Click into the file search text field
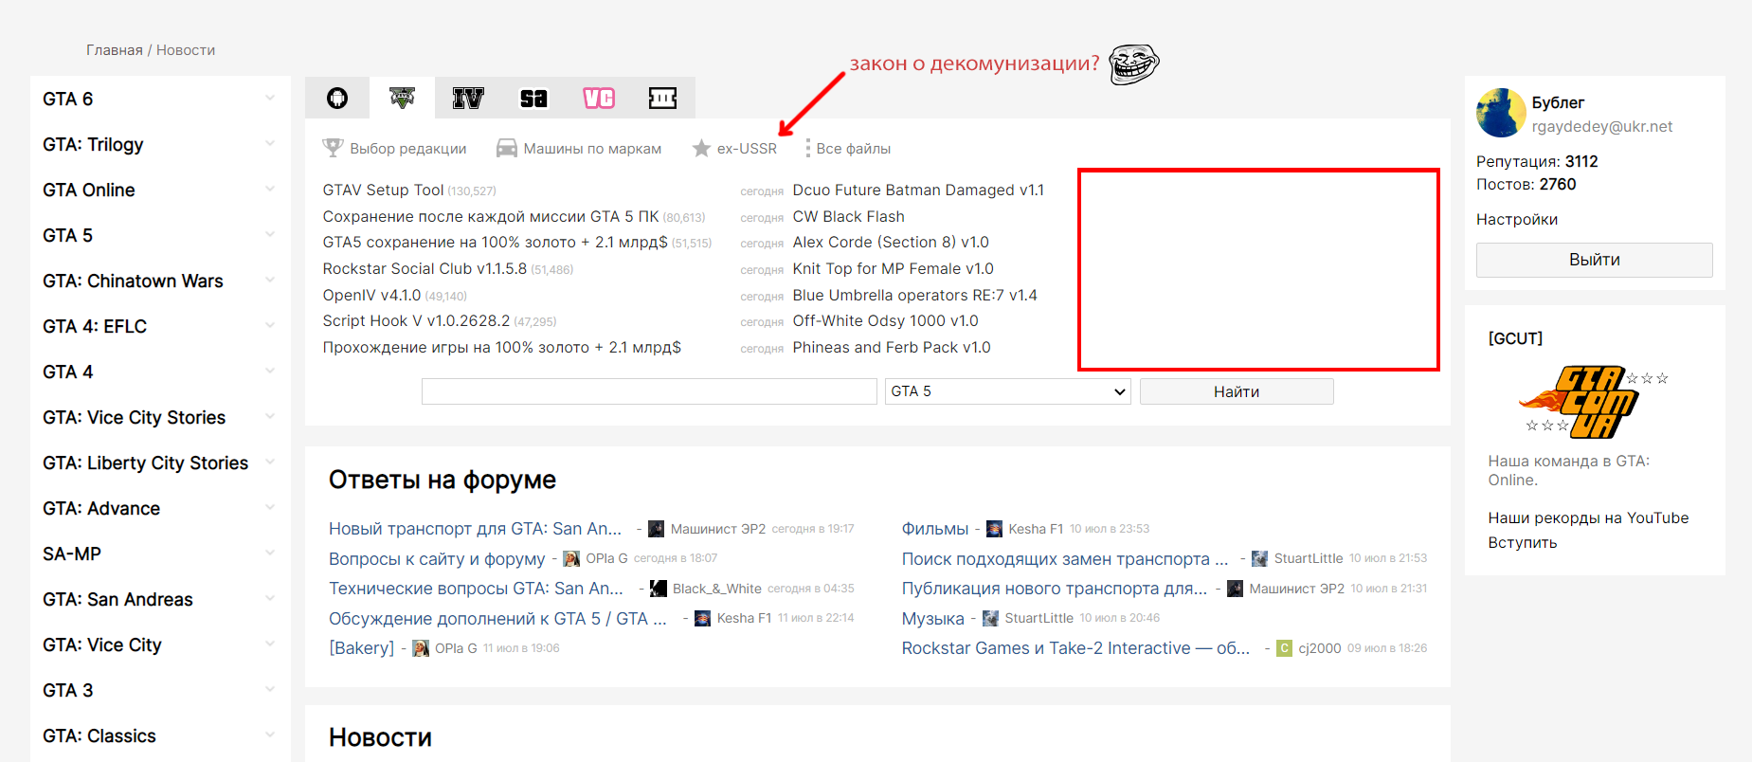 pos(649,391)
